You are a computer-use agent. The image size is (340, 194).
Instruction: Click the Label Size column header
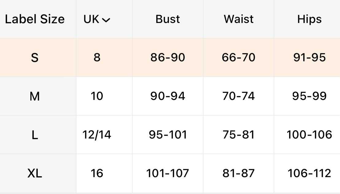point(35,19)
